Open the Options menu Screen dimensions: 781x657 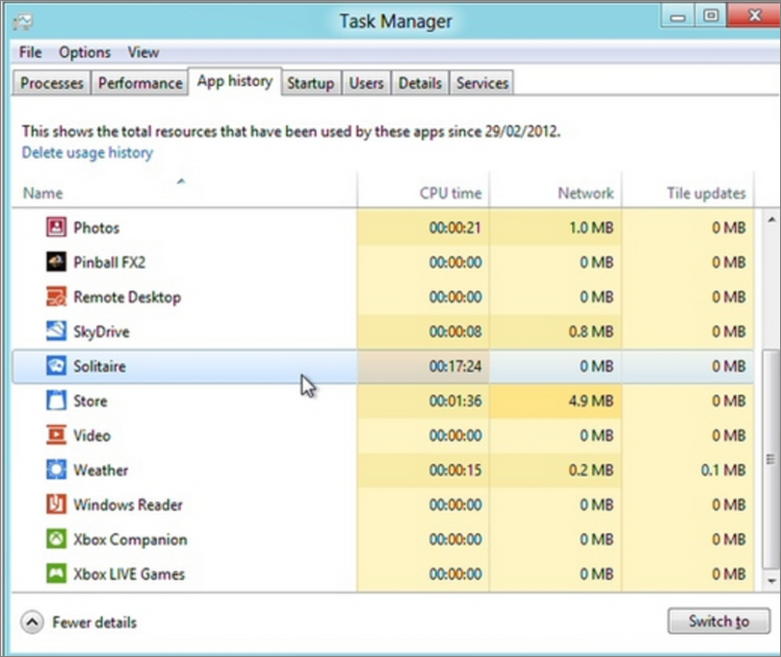coord(85,52)
